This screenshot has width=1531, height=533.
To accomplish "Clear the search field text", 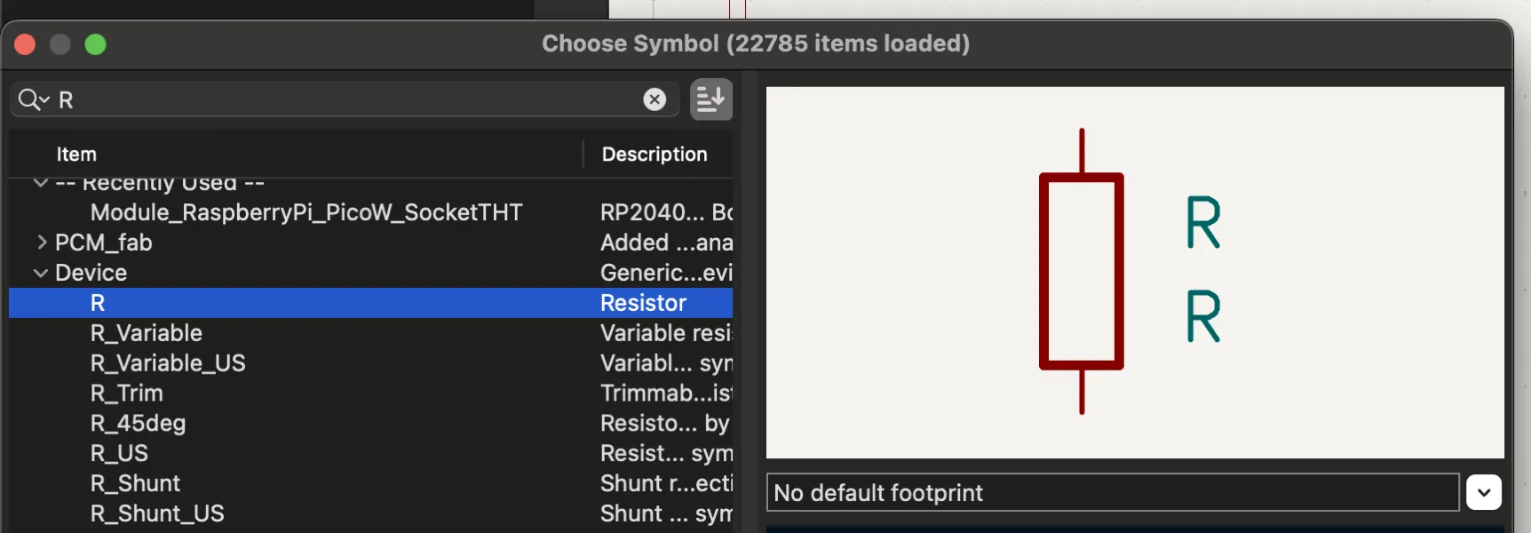I will tap(654, 99).
